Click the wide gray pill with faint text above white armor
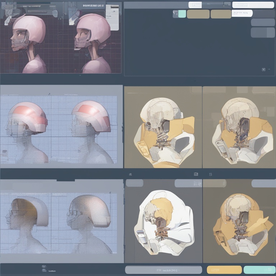Screen dimensions: 276x276 (188, 183)
